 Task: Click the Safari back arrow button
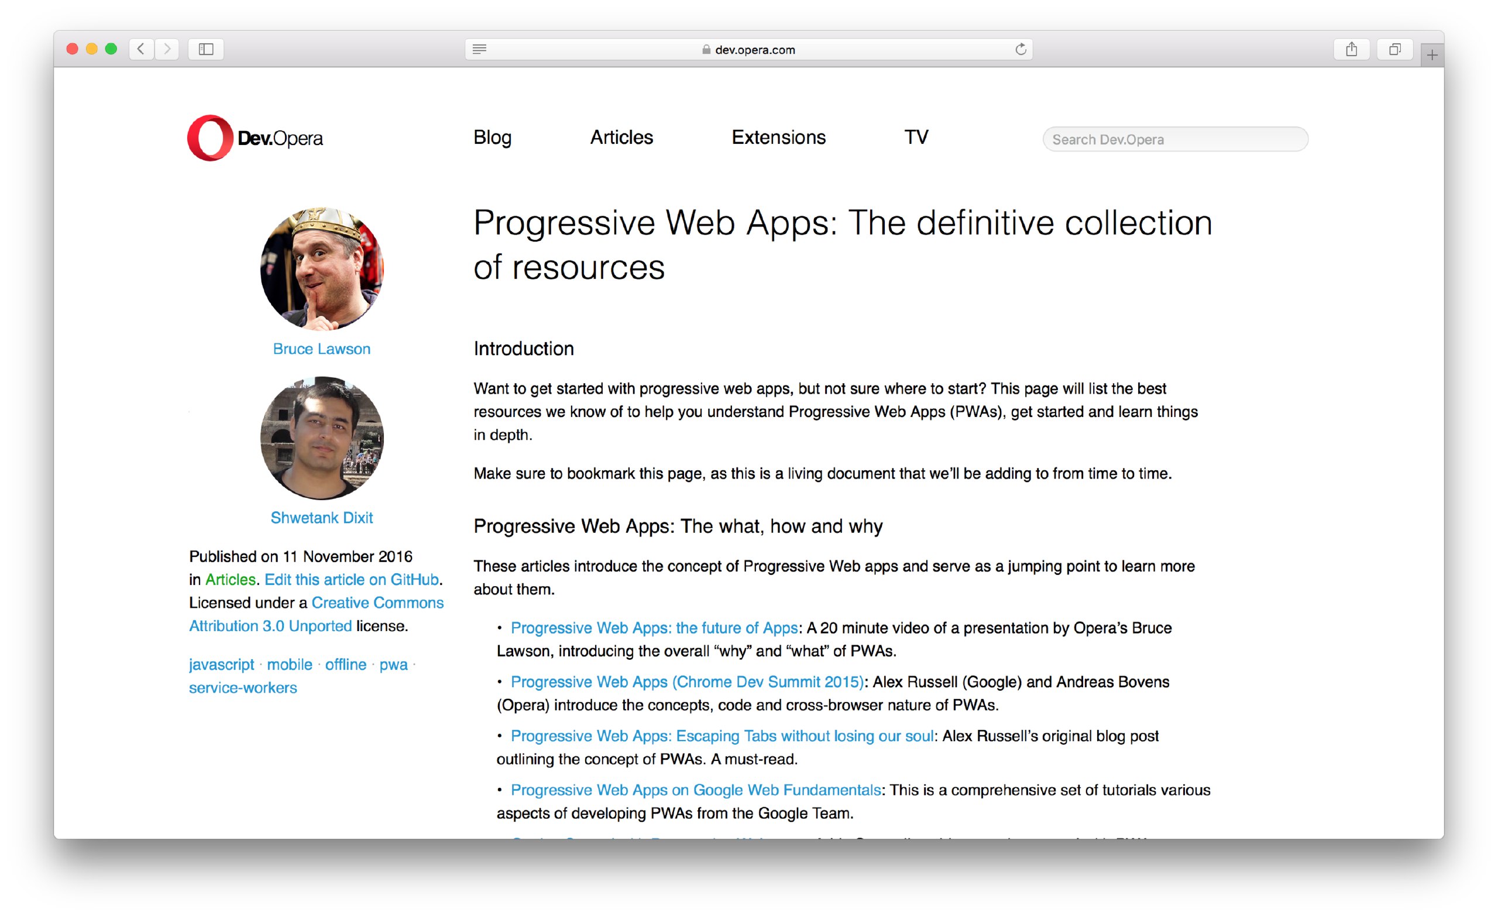tap(141, 49)
